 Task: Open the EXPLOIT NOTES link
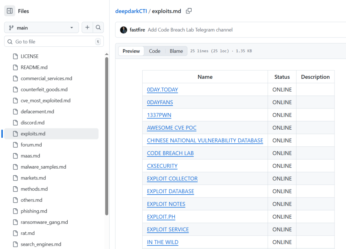pos(166,204)
